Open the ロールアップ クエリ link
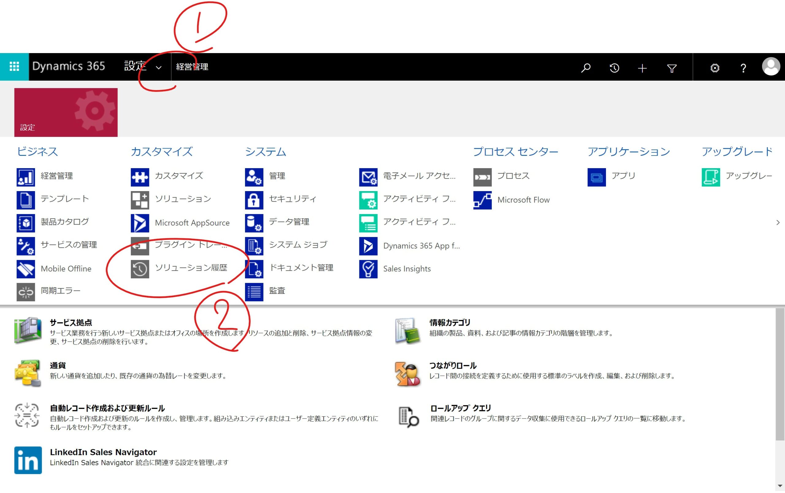Image resolution: width=785 pixels, height=493 pixels. [461, 408]
